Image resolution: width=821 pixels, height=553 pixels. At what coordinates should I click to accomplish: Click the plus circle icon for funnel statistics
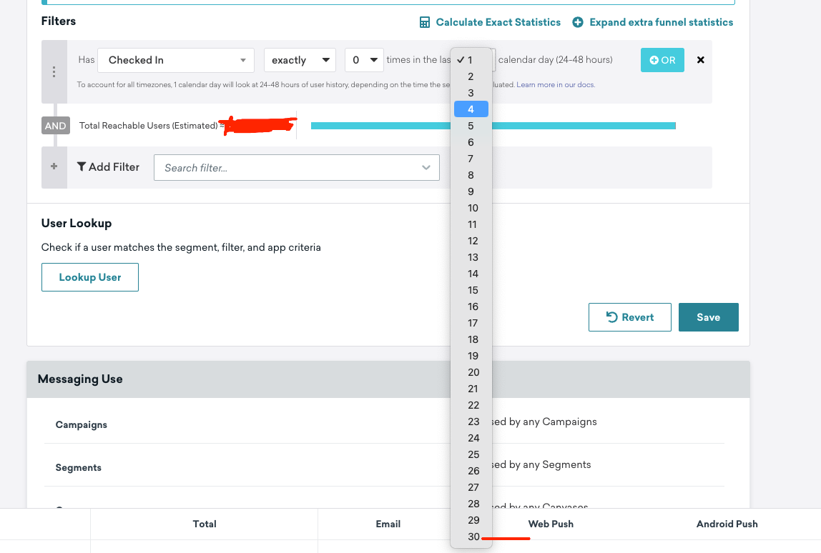tap(578, 22)
